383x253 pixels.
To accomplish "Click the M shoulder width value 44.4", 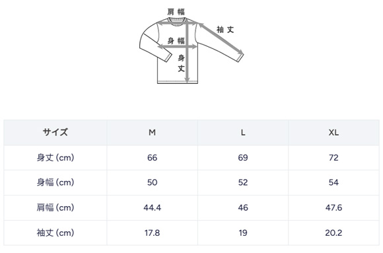I will click(152, 208).
